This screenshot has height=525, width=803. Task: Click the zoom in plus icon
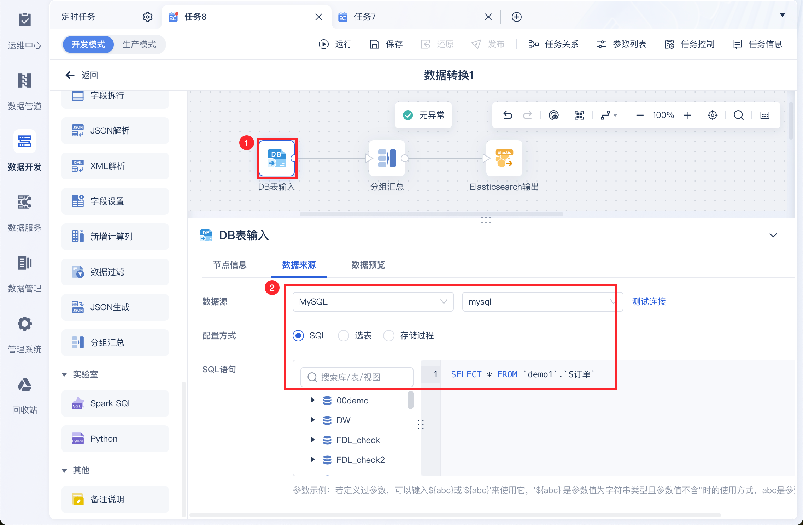(x=687, y=115)
